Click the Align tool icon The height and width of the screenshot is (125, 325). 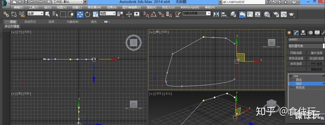point(224,14)
